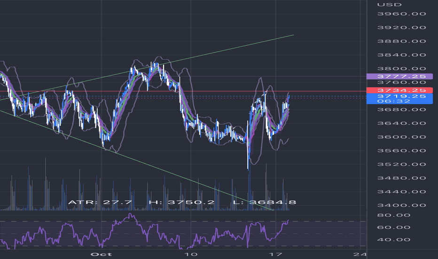This screenshot has width=438, height=259.
Task: Click the 3734.25 red price label
Action: (399, 90)
